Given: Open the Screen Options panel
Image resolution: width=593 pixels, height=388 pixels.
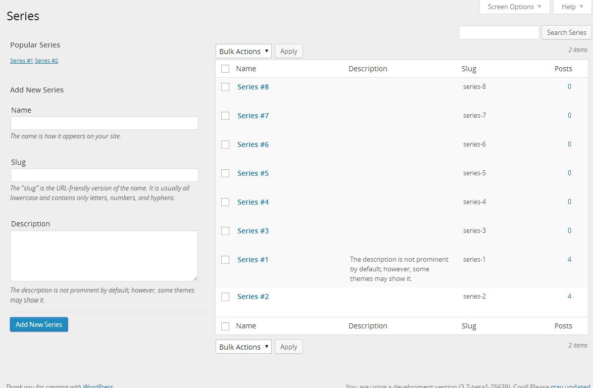Looking at the screenshot, I should tap(514, 7).
